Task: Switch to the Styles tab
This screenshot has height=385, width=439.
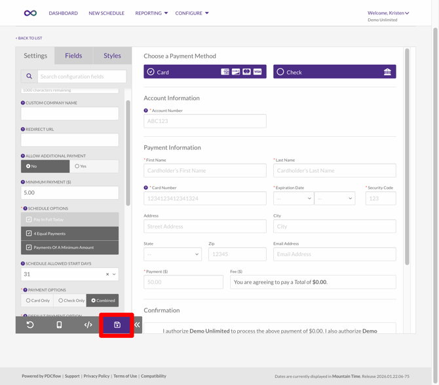Action: [x=112, y=56]
